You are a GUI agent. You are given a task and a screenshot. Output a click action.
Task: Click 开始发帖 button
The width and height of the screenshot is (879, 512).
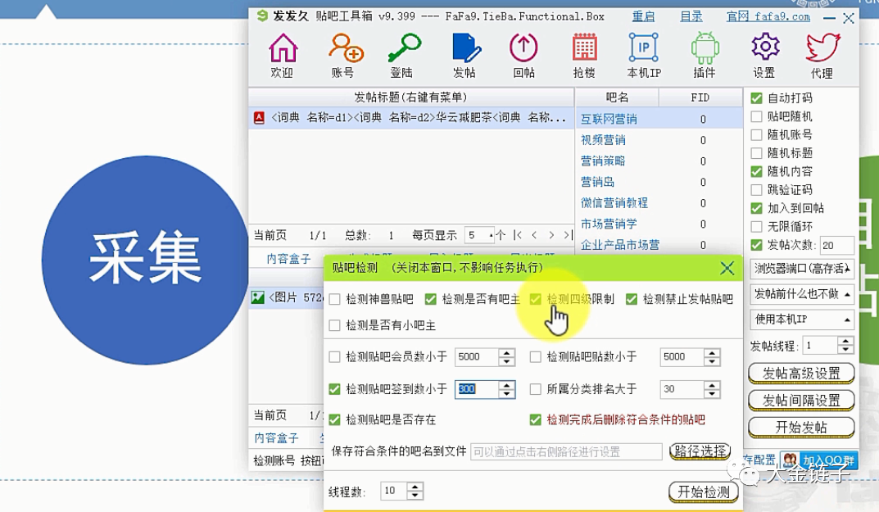(801, 428)
